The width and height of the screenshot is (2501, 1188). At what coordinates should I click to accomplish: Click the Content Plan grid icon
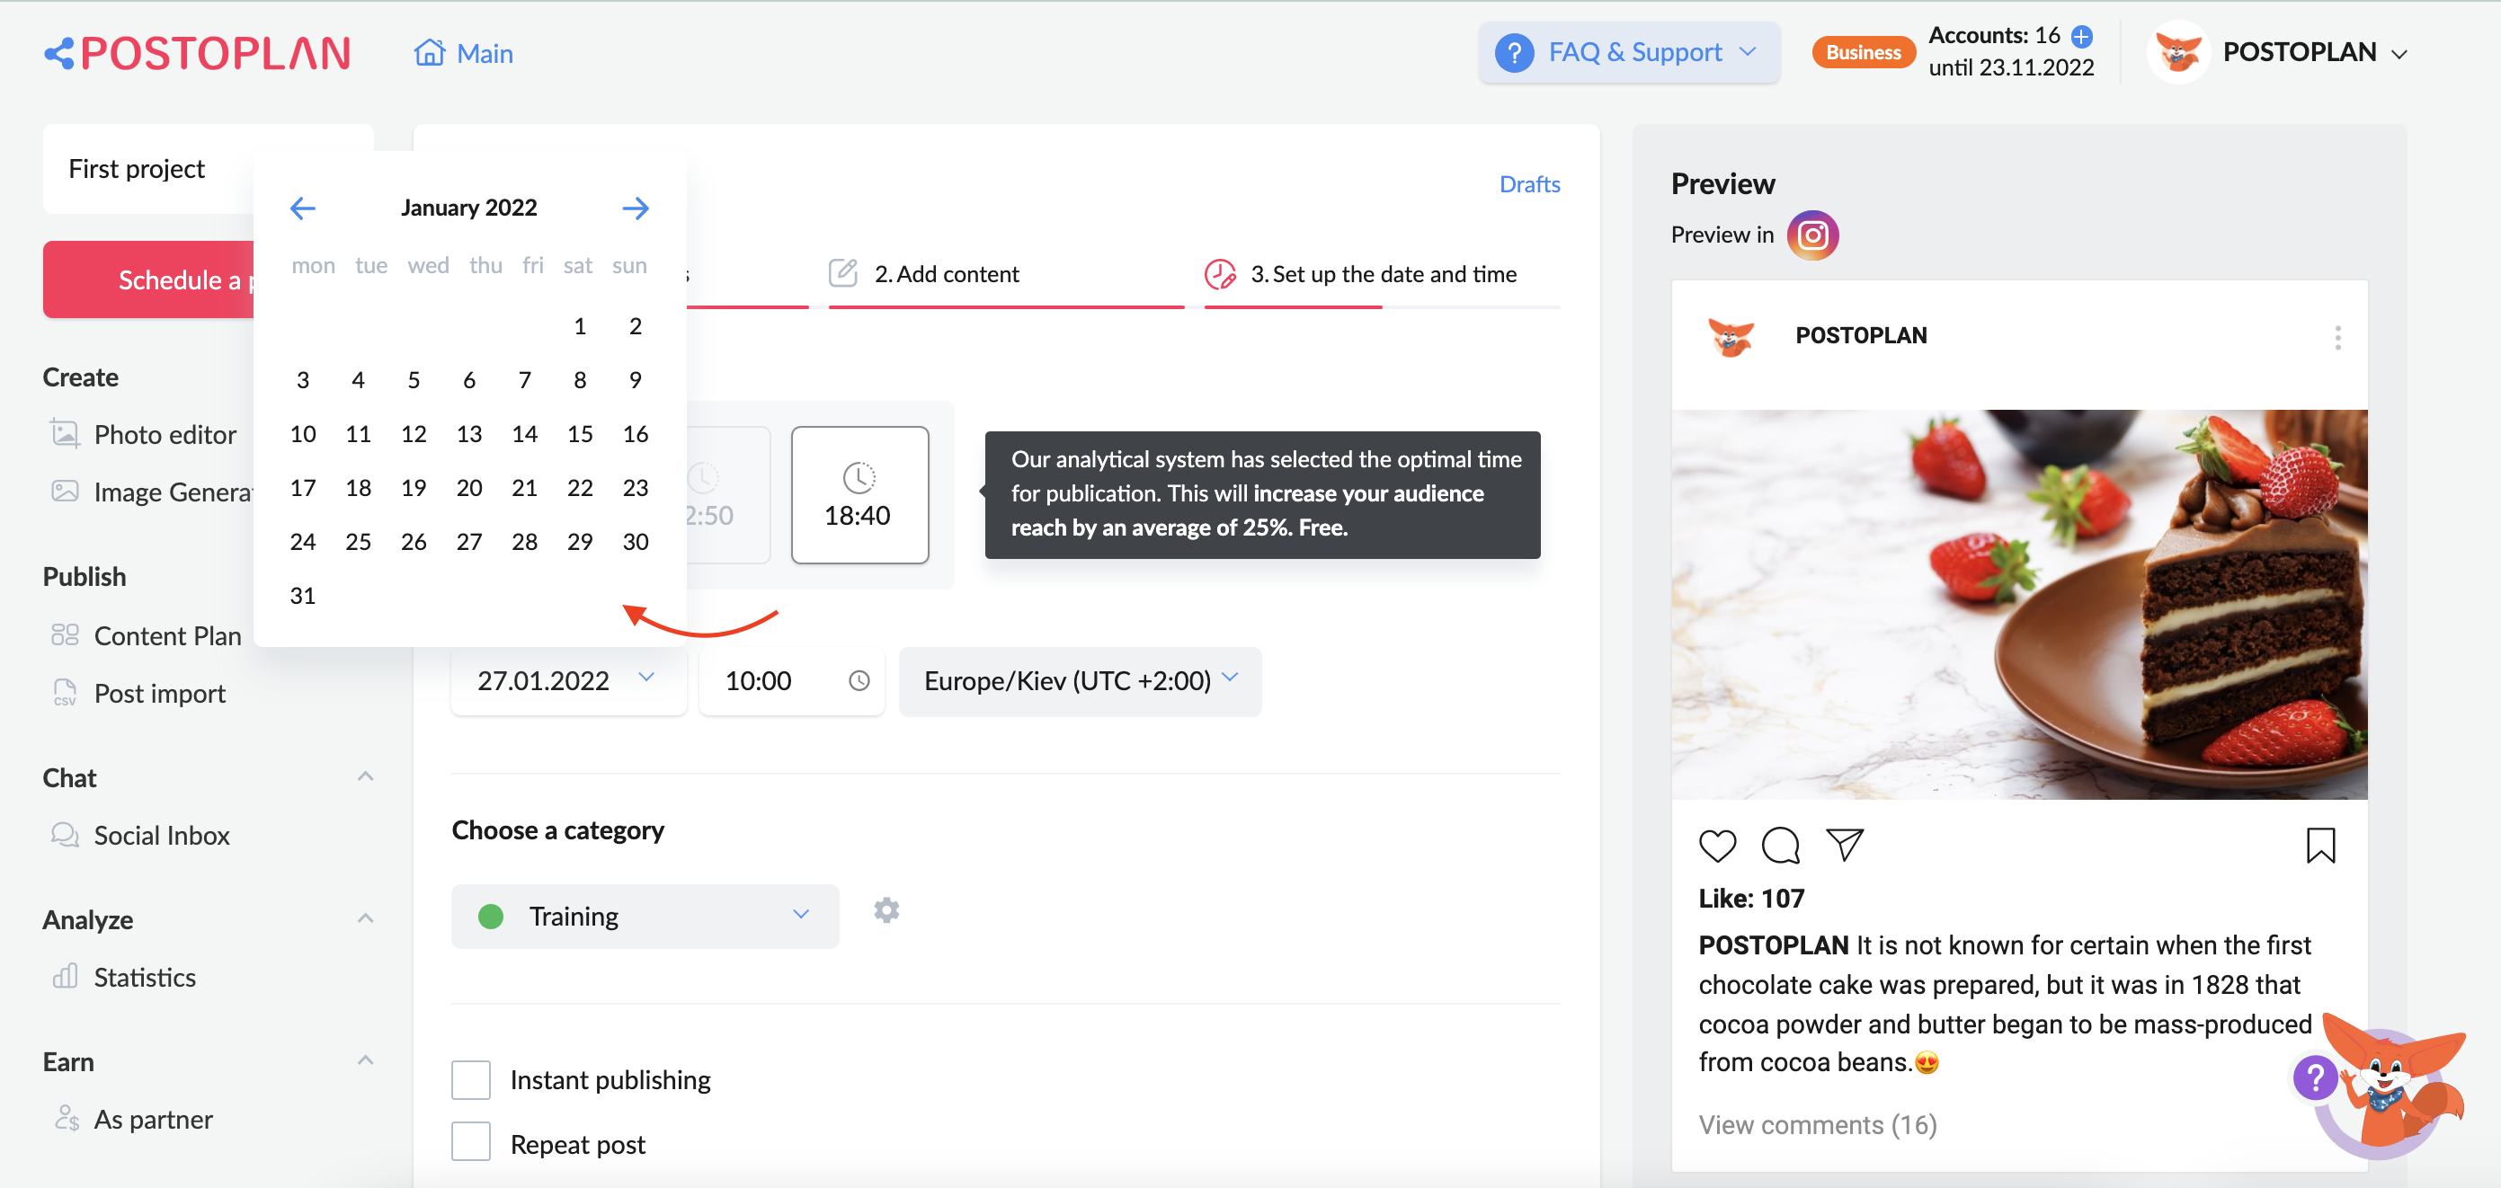[65, 634]
